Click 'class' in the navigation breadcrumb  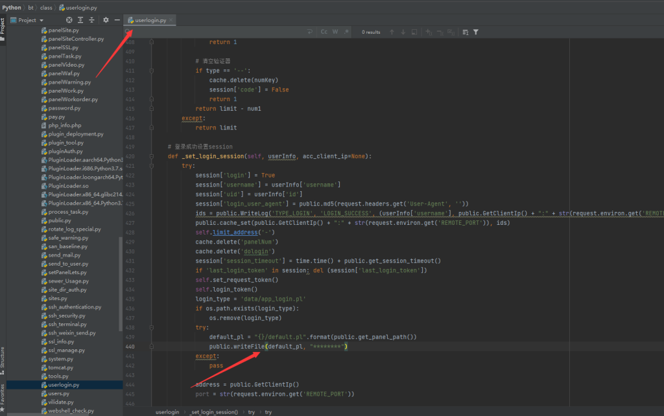pyautogui.click(x=46, y=7)
